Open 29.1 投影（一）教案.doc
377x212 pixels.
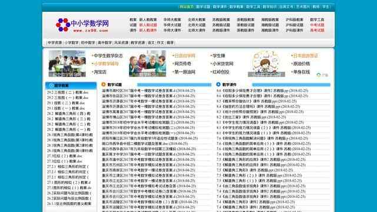coord(66,108)
